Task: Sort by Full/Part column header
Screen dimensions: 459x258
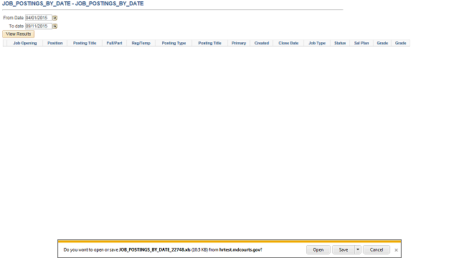Action: coord(115,43)
